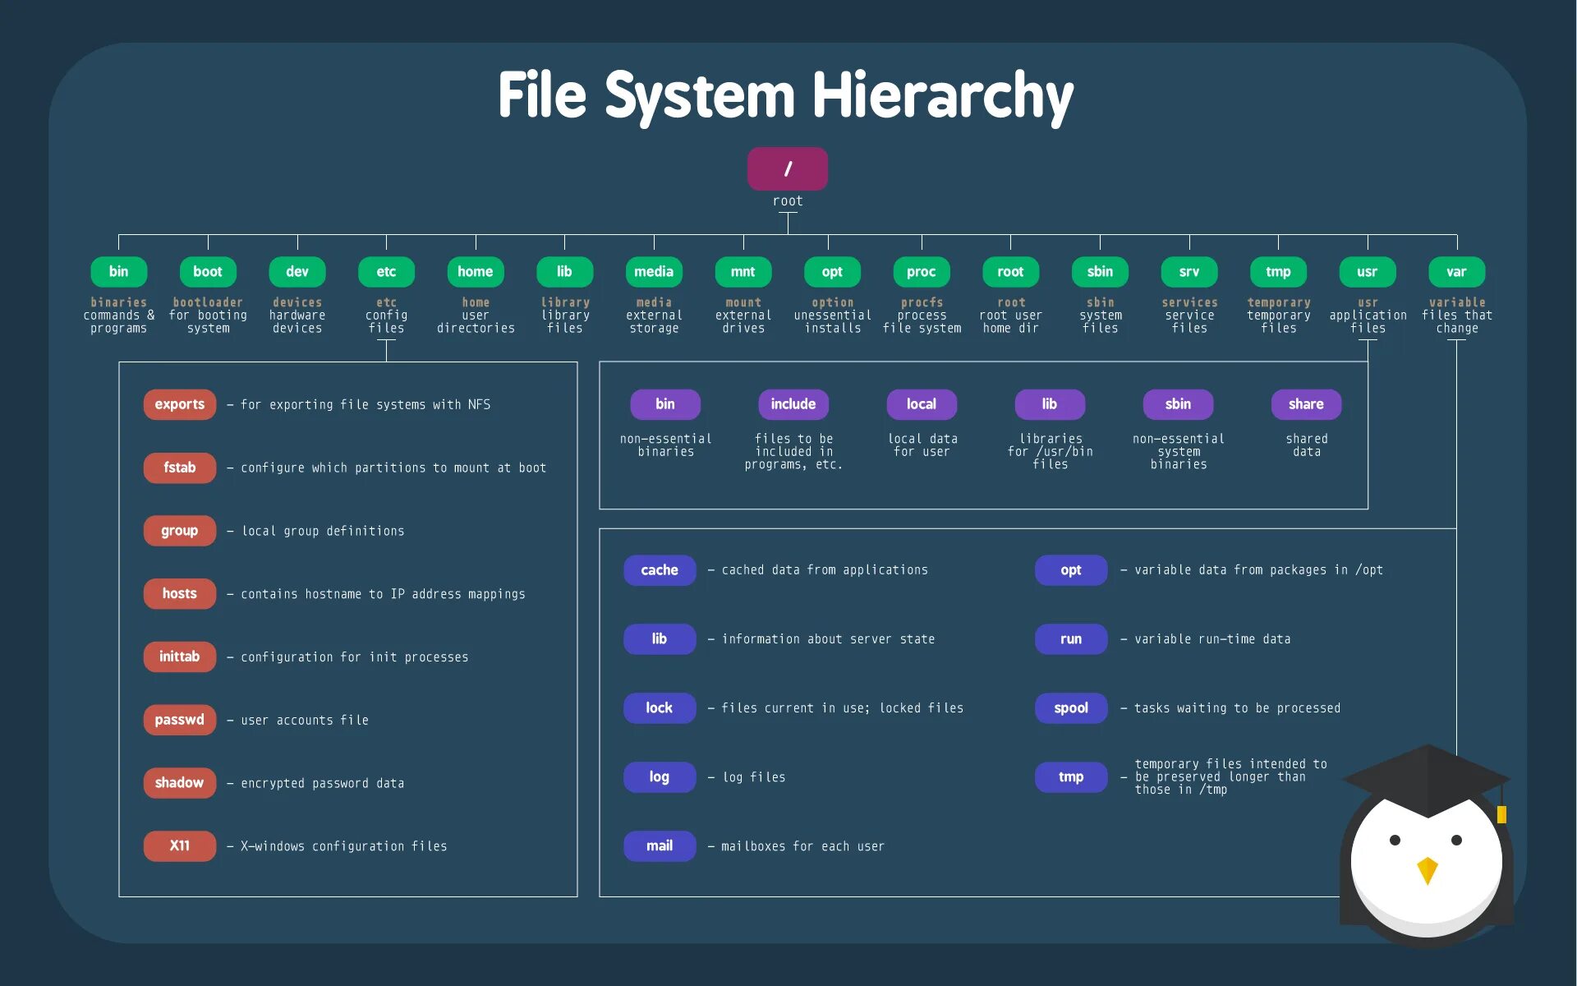Click the purple include badge under usr
The height and width of the screenshot is (986, 1577).
[x=793, y=404]
